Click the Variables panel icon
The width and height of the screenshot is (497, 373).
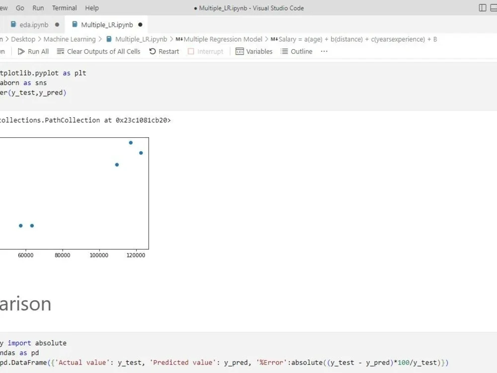coord(240,51)
